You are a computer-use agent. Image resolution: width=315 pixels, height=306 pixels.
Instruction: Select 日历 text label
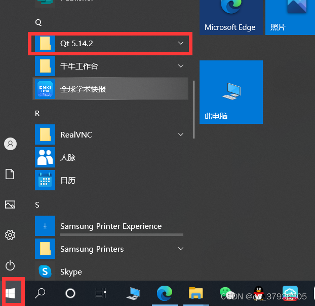68,180
